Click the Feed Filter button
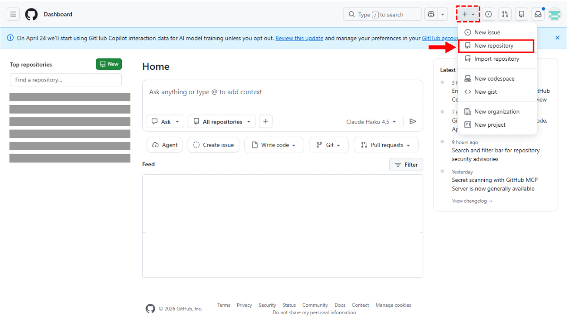567x318 pixels. [x=406, y=165]
